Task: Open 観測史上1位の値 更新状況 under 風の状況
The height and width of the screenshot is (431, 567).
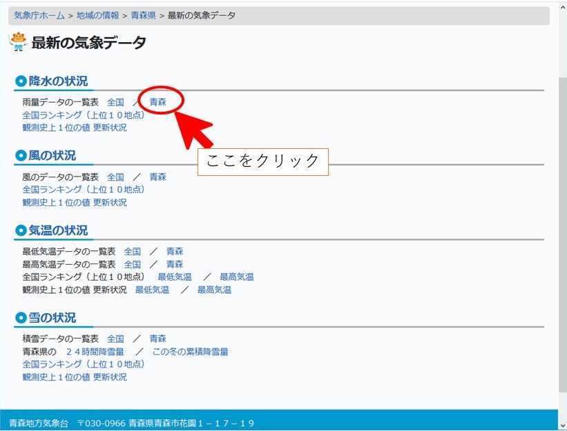Action: point(75,202)
